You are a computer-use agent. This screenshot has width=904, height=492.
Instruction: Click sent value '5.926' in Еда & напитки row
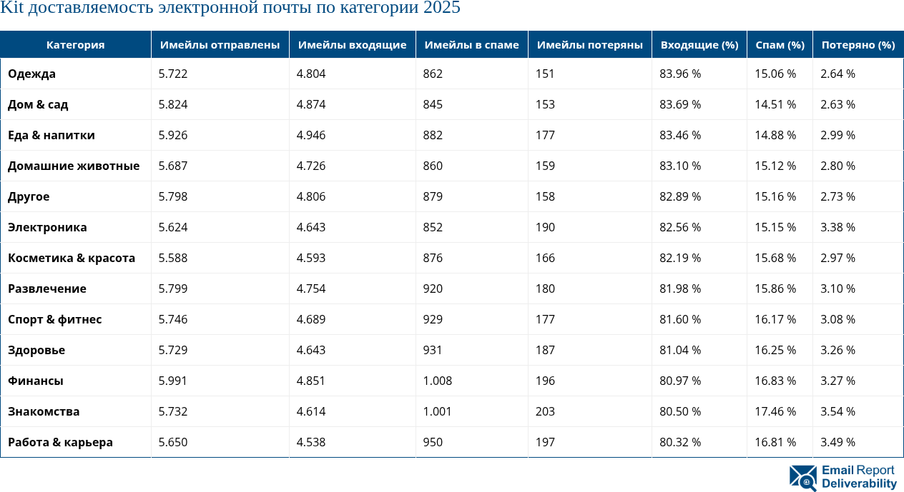pos(173,135)
